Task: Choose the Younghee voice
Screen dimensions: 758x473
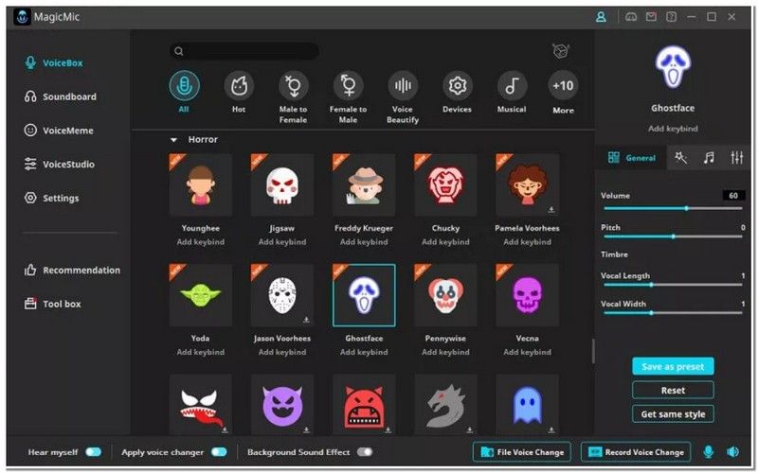Action: click(201, 184)
